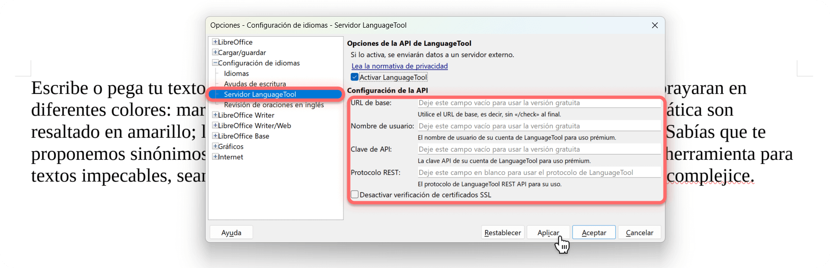Expand the LibreOffice Writer node
Screen dimensions: 830x268
click(215, 115)
